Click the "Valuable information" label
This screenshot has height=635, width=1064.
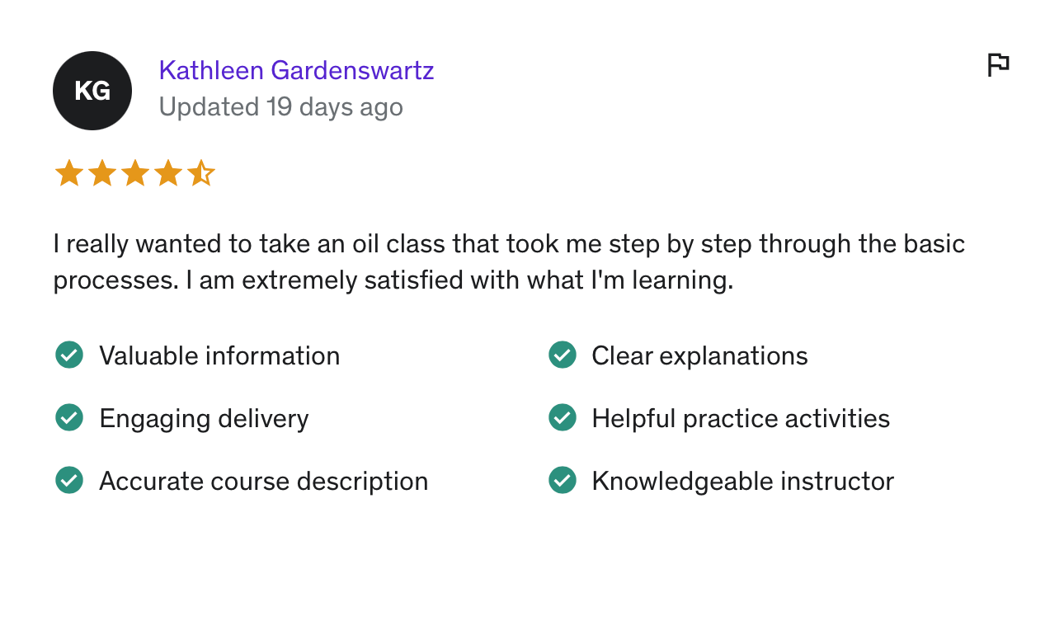pos(219,355)
